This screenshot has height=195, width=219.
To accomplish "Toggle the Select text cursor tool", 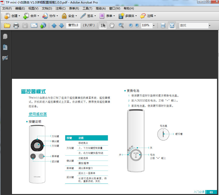I will point(103,25).
